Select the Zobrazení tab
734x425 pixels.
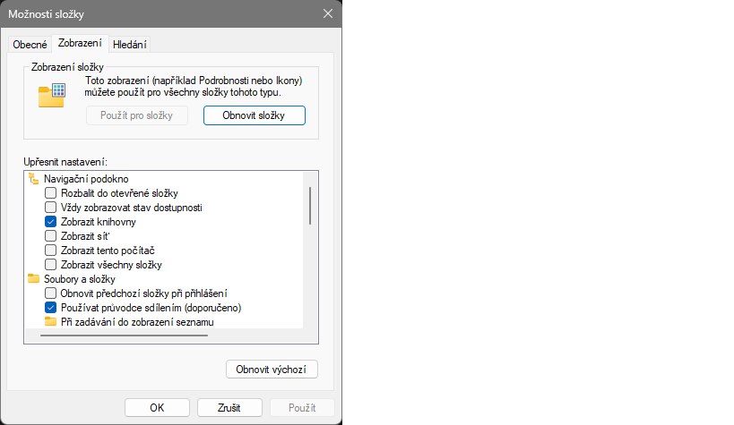click(80, 43)
